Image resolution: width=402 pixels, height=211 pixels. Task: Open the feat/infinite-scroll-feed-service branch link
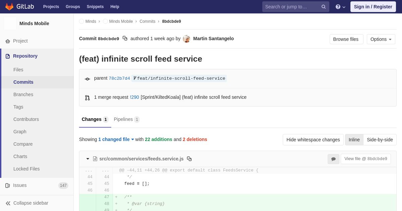tap(181, 78)
